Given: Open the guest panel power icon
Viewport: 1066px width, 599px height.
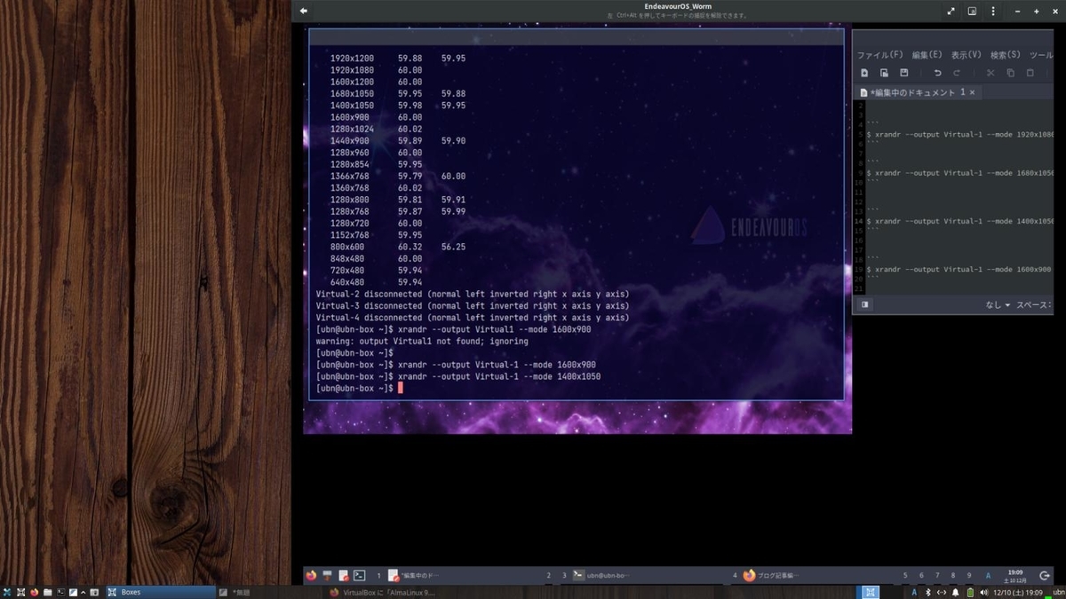Looking at the screenshot, I should [x=1045, y=575].
